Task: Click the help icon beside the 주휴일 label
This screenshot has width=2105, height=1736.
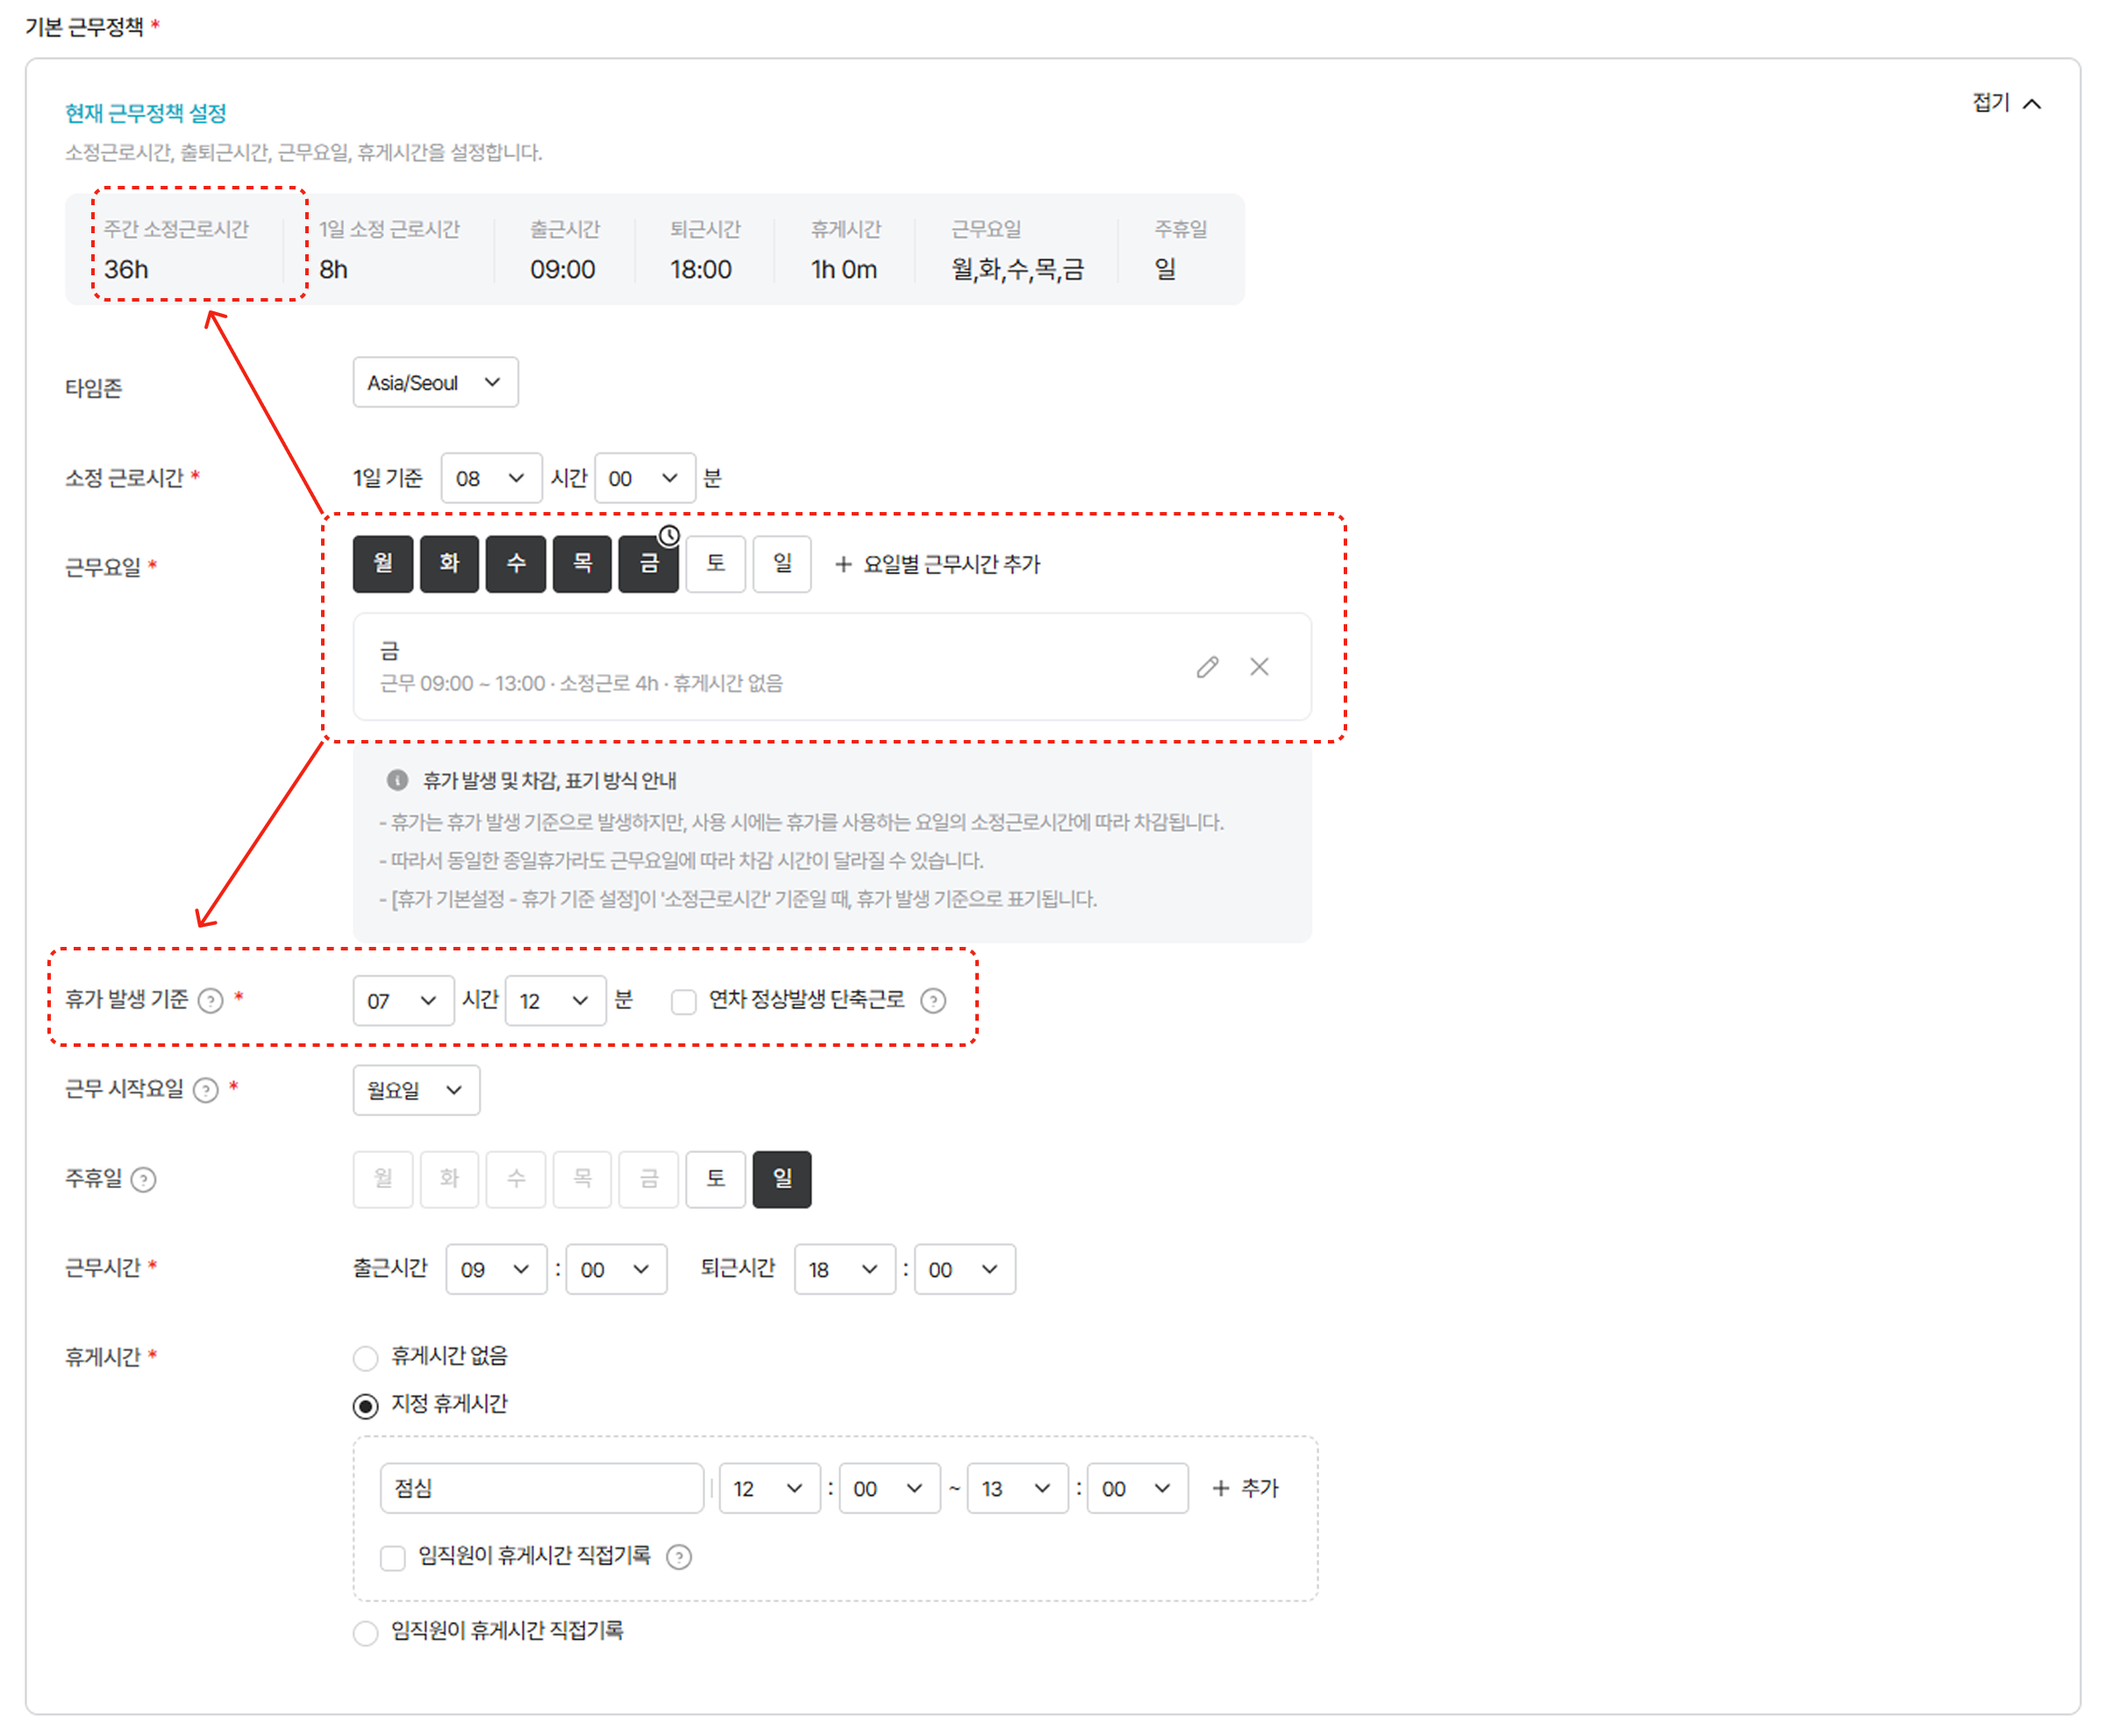Action: tap(144, 1180)
